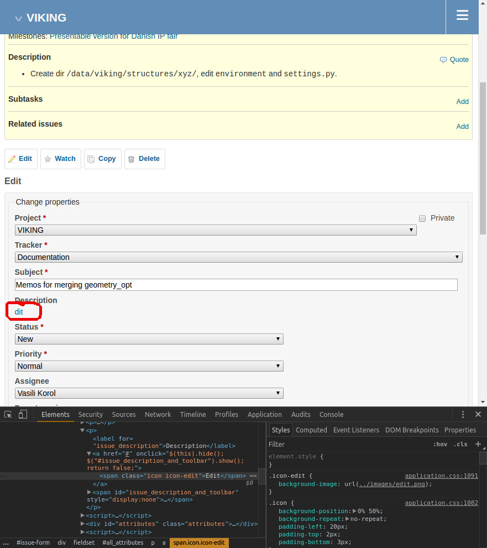Open the Profiles tab
Screen dimensions: 487x548
tap(227, 415)
